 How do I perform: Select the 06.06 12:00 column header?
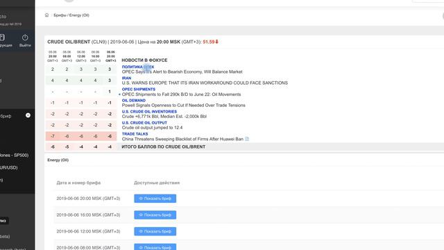click(81, 56)
